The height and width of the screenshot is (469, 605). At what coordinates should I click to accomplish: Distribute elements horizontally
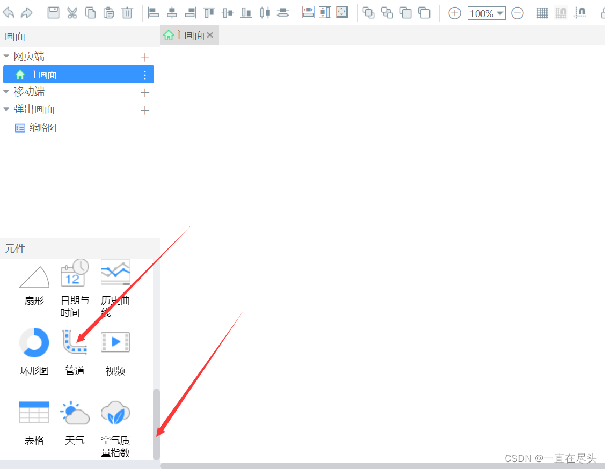[x=265, y=13]
